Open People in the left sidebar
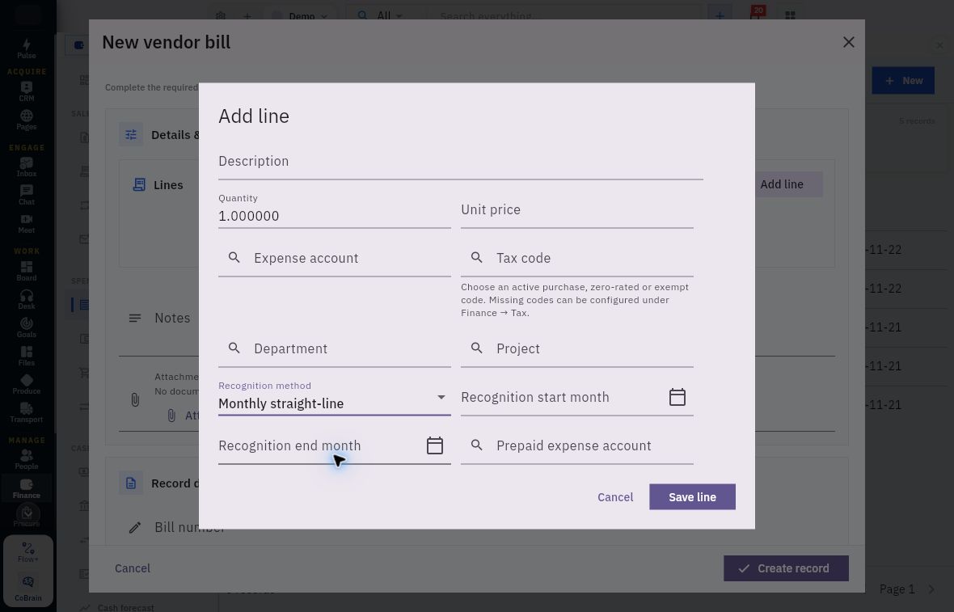Screen dimensions: 954x612 click(x=27, y=460)
